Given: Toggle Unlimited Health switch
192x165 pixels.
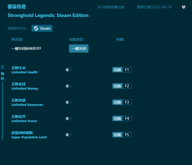Looking at the screenshot, I should coord(69,70).
